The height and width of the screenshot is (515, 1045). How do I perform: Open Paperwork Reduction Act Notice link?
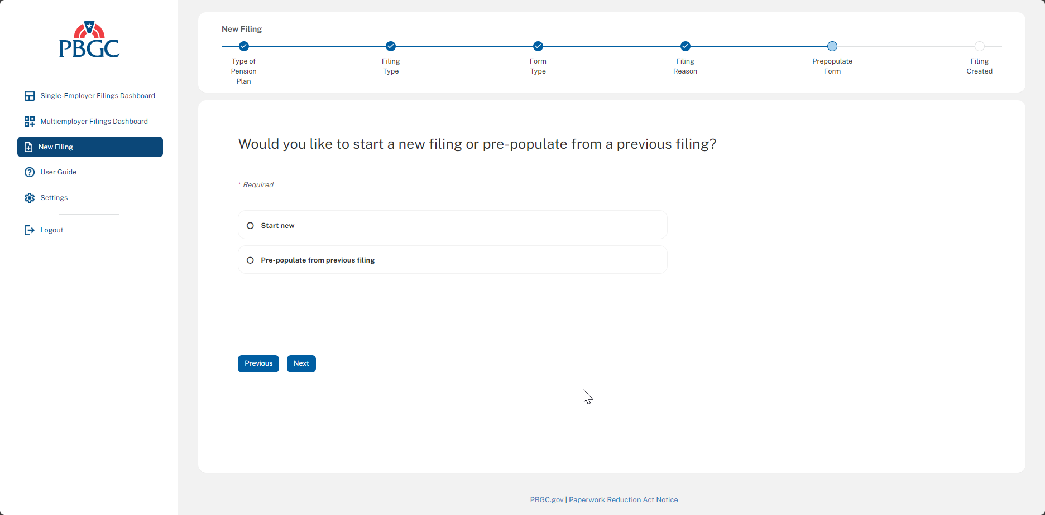[623, 500]
